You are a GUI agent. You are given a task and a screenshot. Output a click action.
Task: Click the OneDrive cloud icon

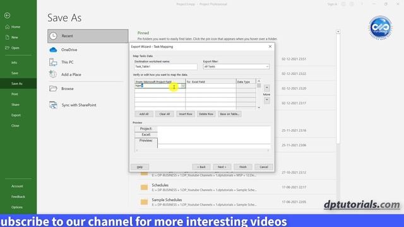click(x=53, y=50)
